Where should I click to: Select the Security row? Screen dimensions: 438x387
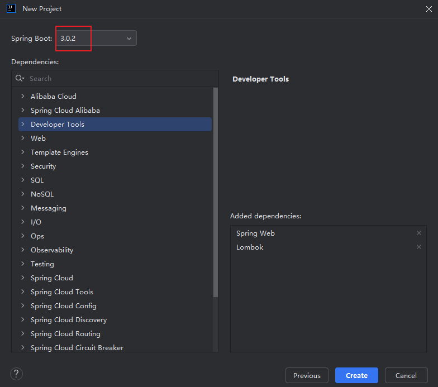[x=115, y=166]
